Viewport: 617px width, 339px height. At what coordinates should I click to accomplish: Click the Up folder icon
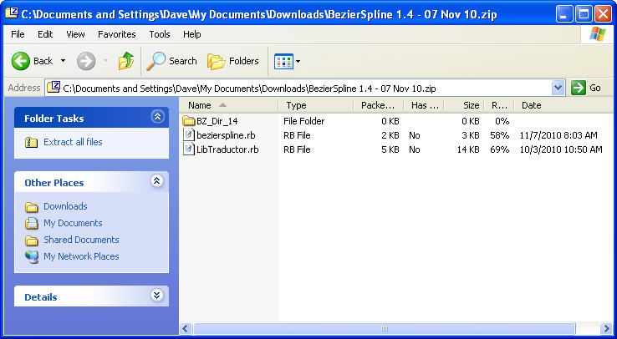[126, 61]
